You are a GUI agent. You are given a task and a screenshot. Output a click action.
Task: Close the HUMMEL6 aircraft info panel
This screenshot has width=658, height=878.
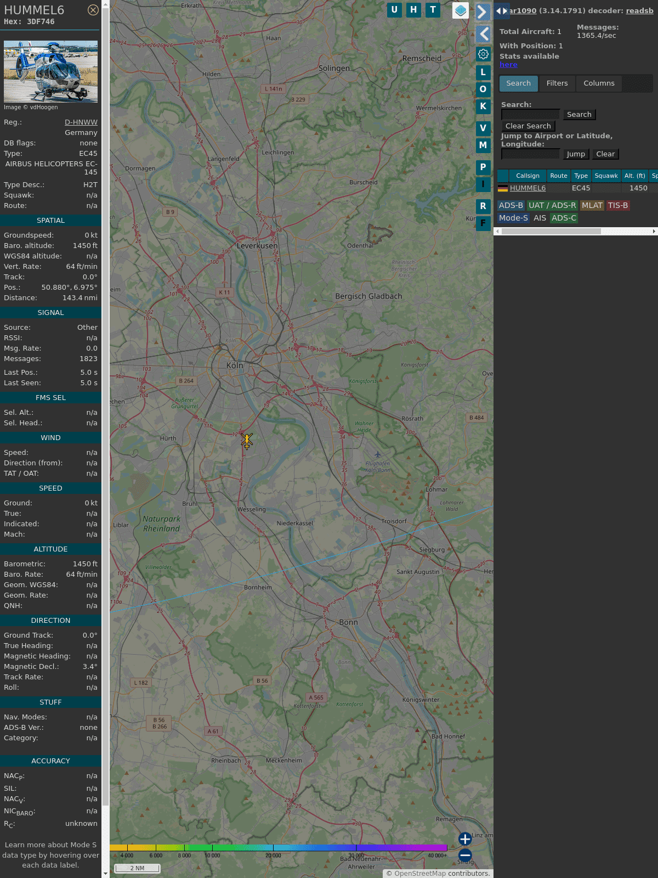pos(93,10)
